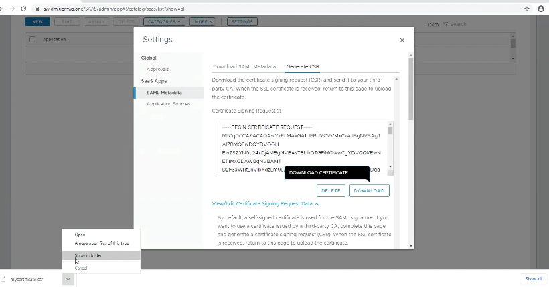Click the mycertificate.csr file icon in downloads bar
The width and height of the screenshot is (549, 287).
coord(5,279)
